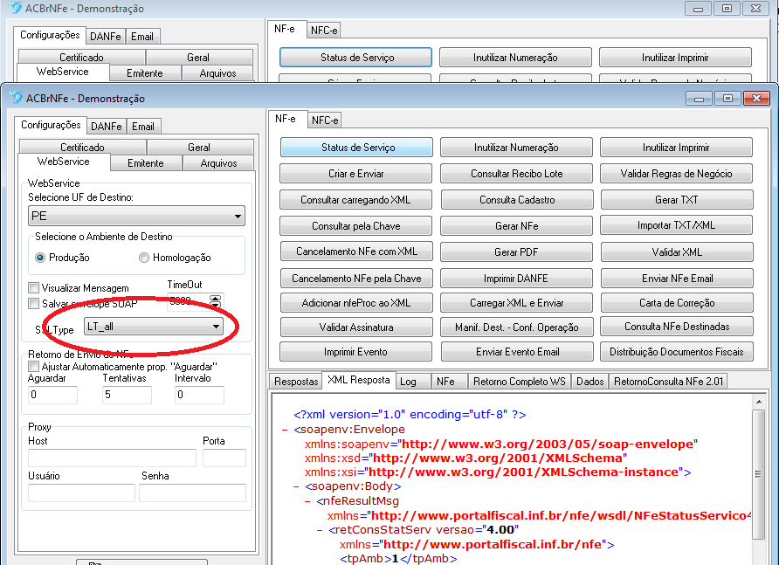Open the Respostas tab
This screenshot has height=565, width=779.
(296, 381)
